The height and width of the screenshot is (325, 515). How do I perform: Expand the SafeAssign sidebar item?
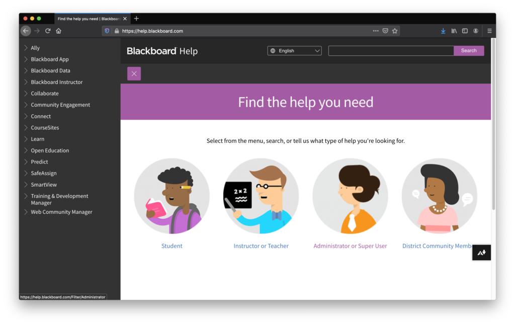43,173
